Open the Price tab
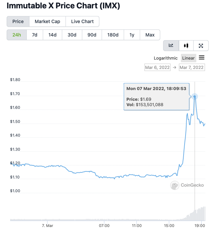The height and width of the screenshot is (228, 212). tap(18, 21)
